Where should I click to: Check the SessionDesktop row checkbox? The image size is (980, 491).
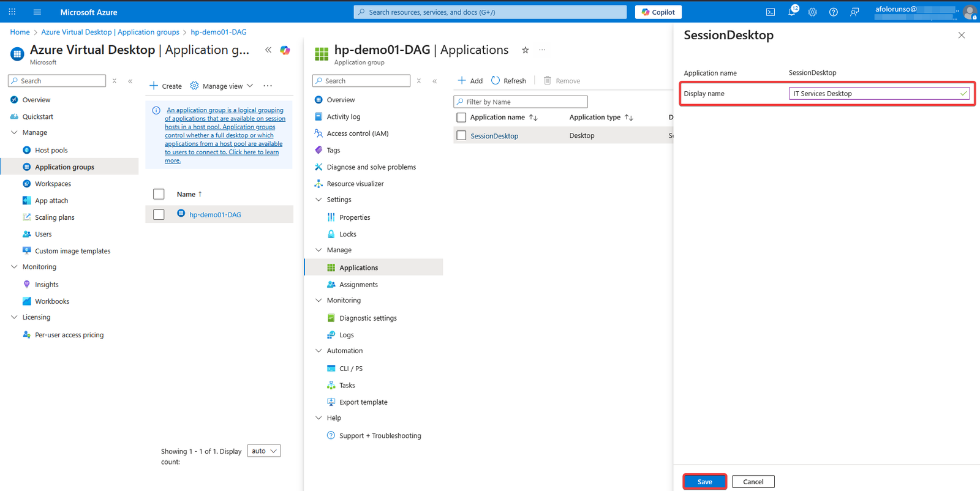[462, 136]
